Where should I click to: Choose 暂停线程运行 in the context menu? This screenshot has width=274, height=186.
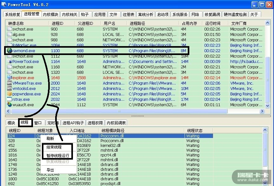pos(59,155)
